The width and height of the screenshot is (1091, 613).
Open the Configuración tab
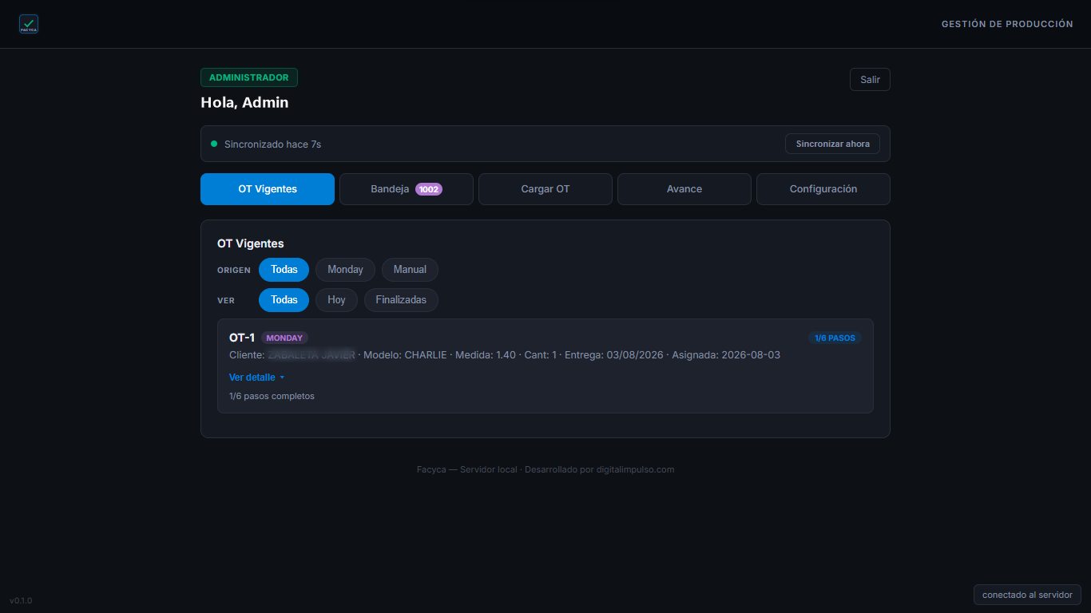823,189
